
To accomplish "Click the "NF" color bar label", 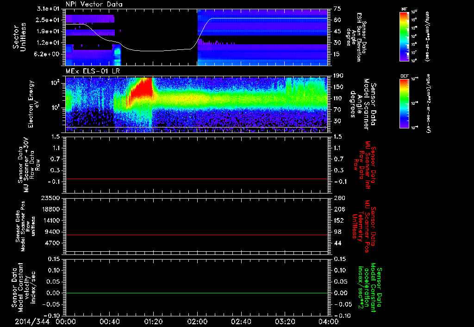I will coord(405,9).
